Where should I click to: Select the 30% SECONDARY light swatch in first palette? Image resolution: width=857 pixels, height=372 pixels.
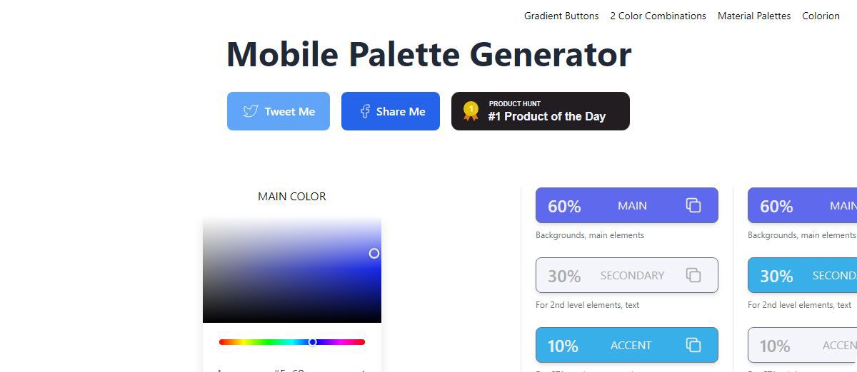pyautogui.click(x=627, y=275)
